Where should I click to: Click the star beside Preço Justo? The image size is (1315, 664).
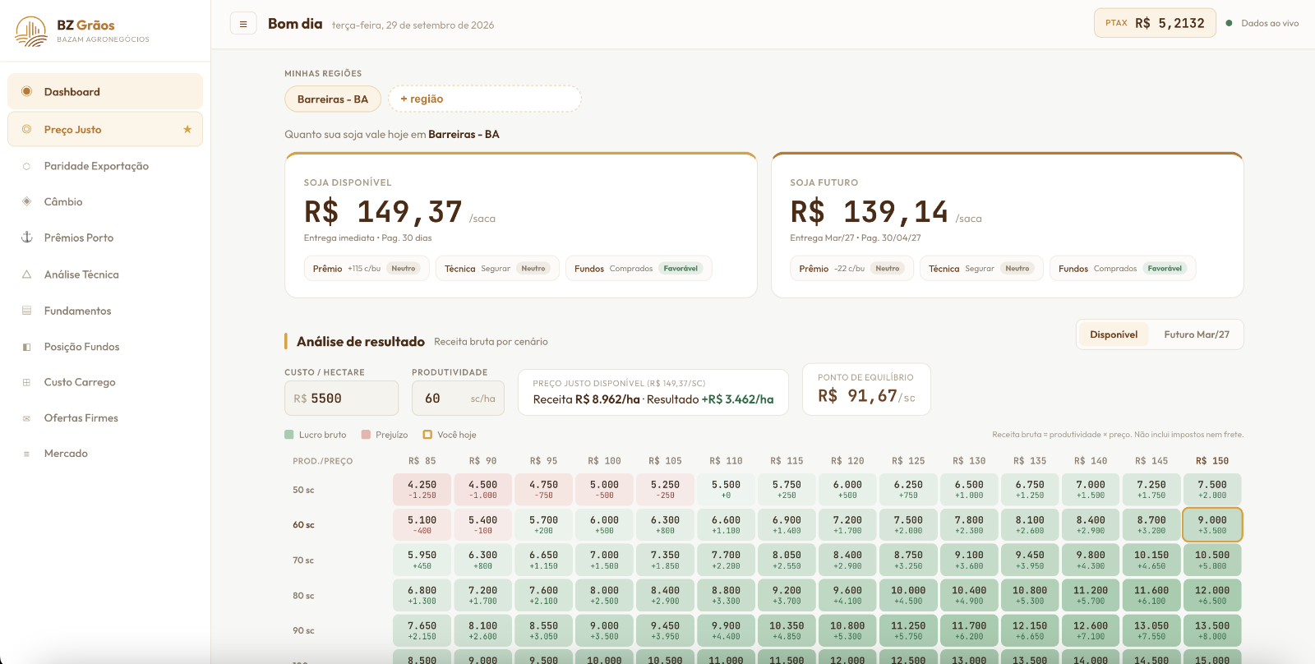(x=187, y=129)
